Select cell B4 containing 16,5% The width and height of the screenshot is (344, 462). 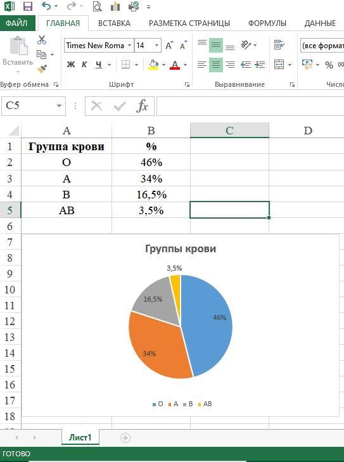151,195
